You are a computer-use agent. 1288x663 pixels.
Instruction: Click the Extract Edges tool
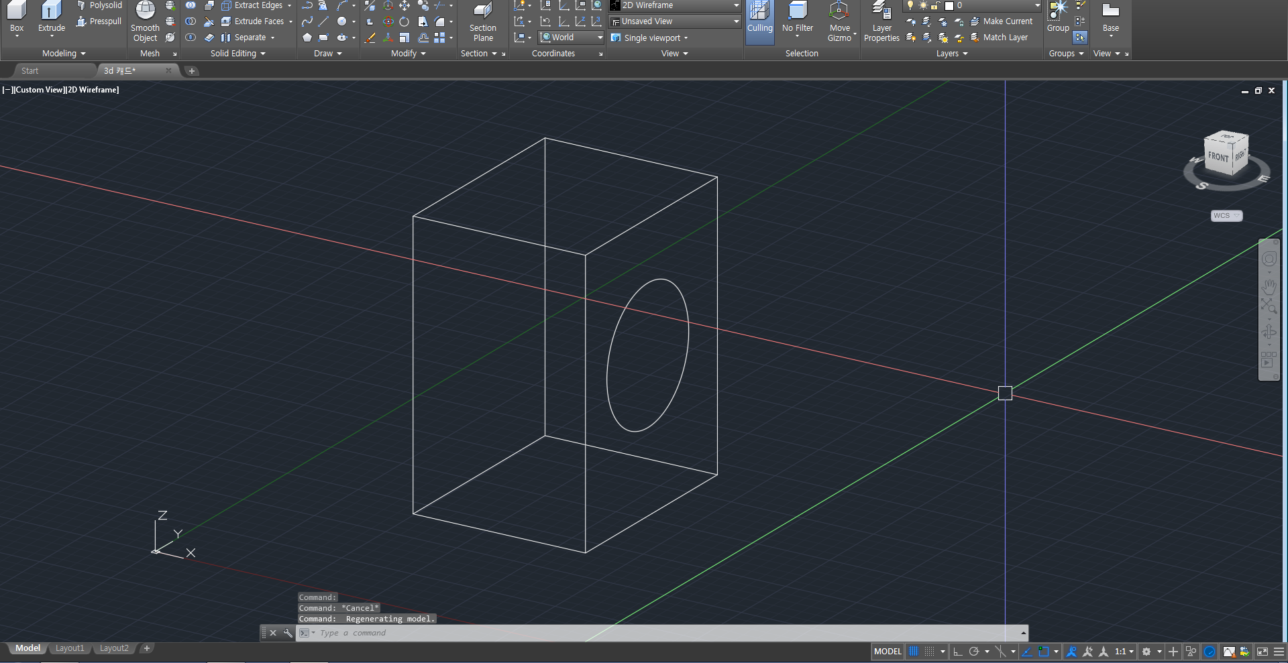click(256, 5)
